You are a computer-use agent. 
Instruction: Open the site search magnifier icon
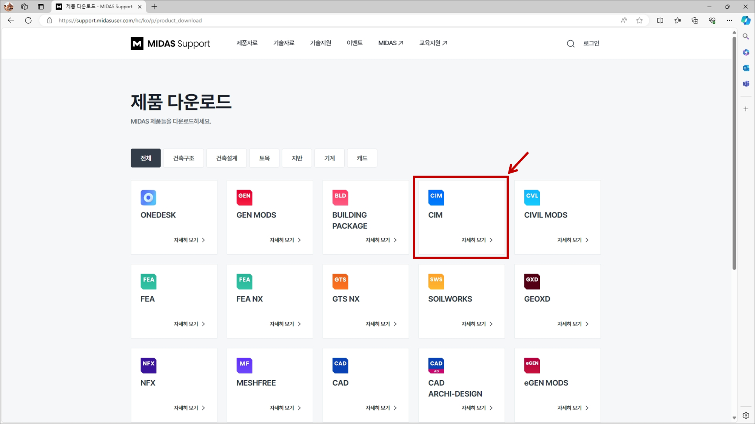(570, 44)
